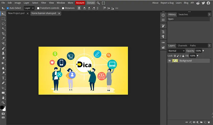213x125 pixels.
Task: Toggle Quick Mask mode icon
Action: click(x=3, y=114)
